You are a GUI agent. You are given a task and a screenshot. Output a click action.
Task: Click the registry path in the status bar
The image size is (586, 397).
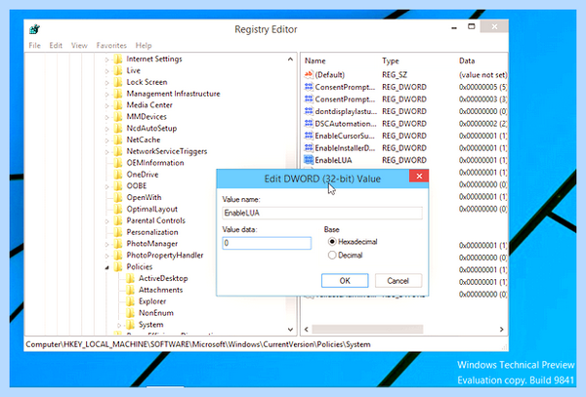pyautogui.click(x=198, y=344)
